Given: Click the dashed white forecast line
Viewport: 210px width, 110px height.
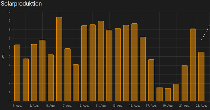Looking at the screenshot, I should (x=205, y=33).
